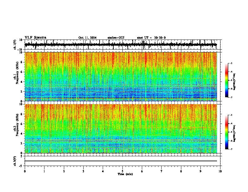Viewport: 248px width, 192px height.
Task: Click the ch.2 colorbar gradient strip
Action: point(226,132)
